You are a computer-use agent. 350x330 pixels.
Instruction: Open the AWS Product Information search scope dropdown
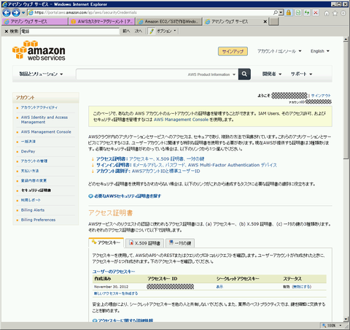pyautogui.click(x=211, y=74)
